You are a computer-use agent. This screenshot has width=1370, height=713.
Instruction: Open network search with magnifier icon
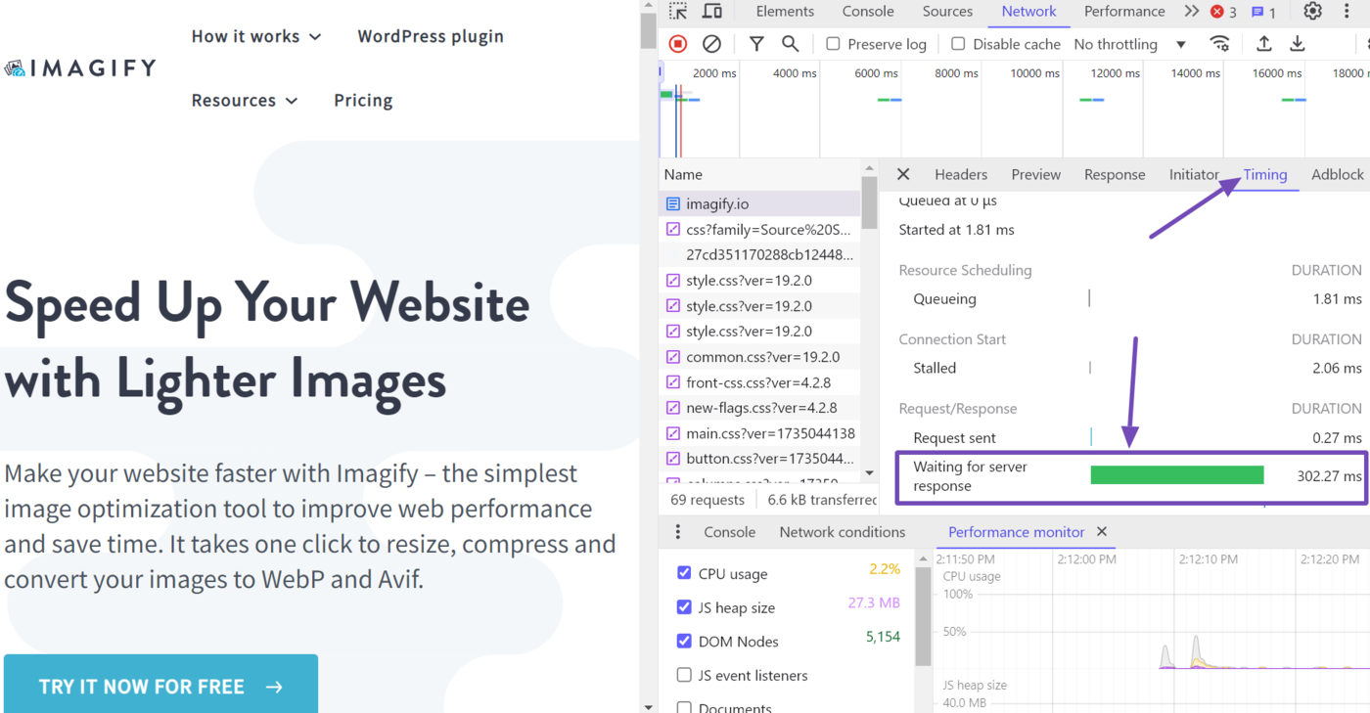790,44
